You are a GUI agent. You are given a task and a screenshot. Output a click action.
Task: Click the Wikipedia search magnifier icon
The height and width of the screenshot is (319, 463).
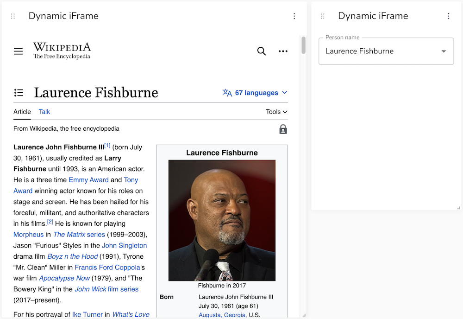[x=261, y=51]
